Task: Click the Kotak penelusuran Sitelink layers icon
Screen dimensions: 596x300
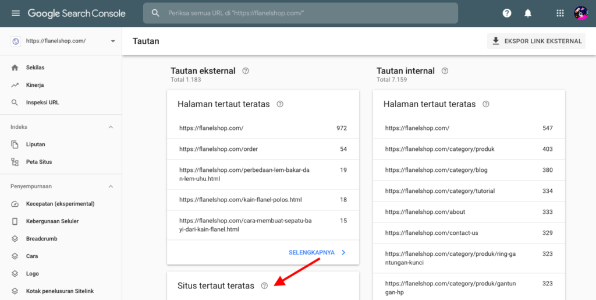Action: 15,291
